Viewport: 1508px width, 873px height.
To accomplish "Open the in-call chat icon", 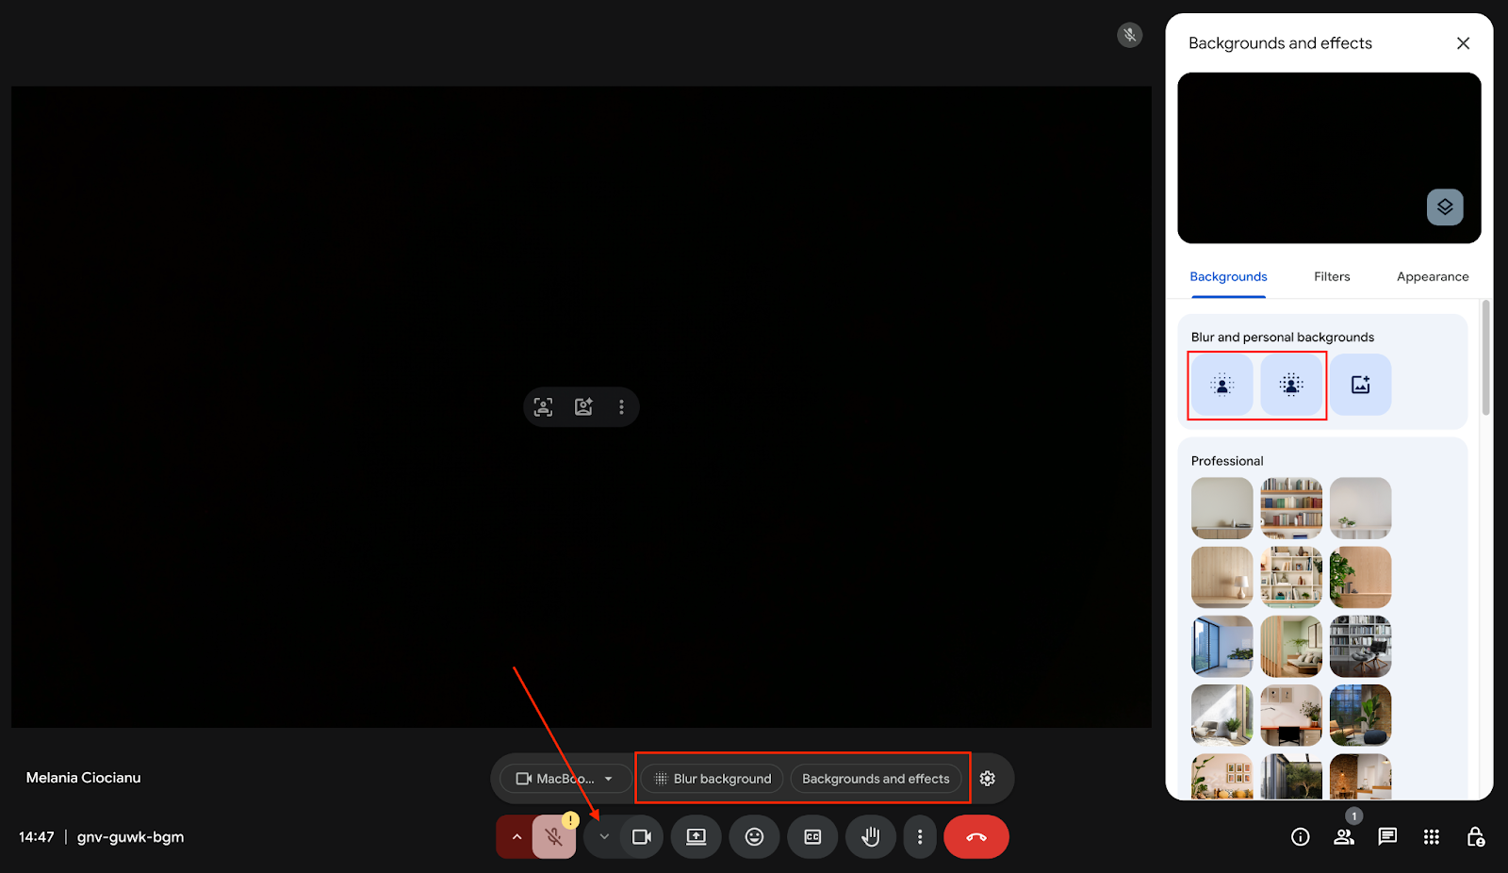I will click(x=1387, y=837).
